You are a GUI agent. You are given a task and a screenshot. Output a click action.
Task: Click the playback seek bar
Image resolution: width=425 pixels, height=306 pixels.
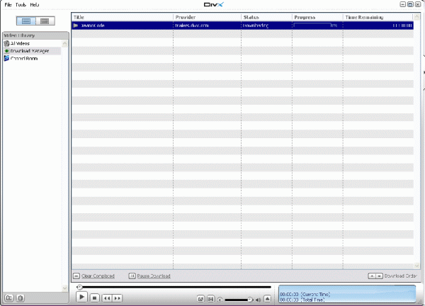coord(174,287)
